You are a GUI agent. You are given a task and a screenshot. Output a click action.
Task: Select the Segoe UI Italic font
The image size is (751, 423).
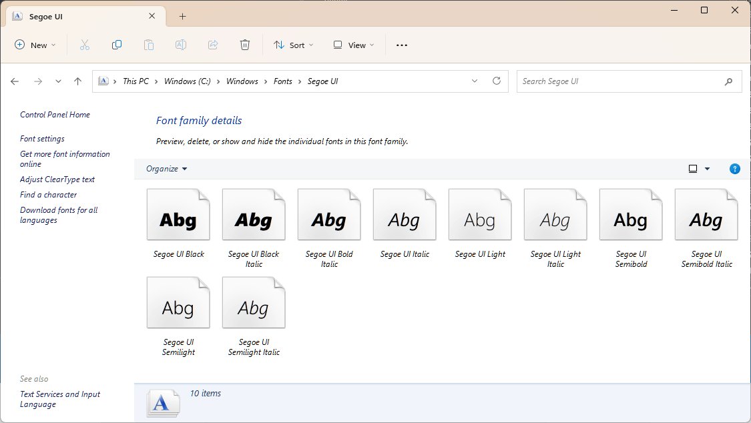point(405,224)
